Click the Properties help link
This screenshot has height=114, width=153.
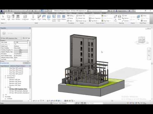click(x=5, y=63)
